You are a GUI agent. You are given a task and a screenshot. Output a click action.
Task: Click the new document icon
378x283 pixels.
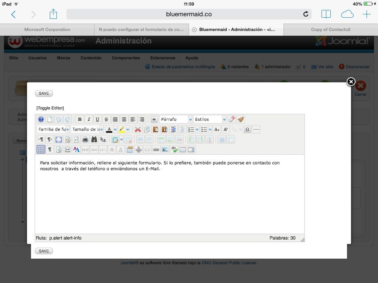pyautogui.click(x=50, y=119)
